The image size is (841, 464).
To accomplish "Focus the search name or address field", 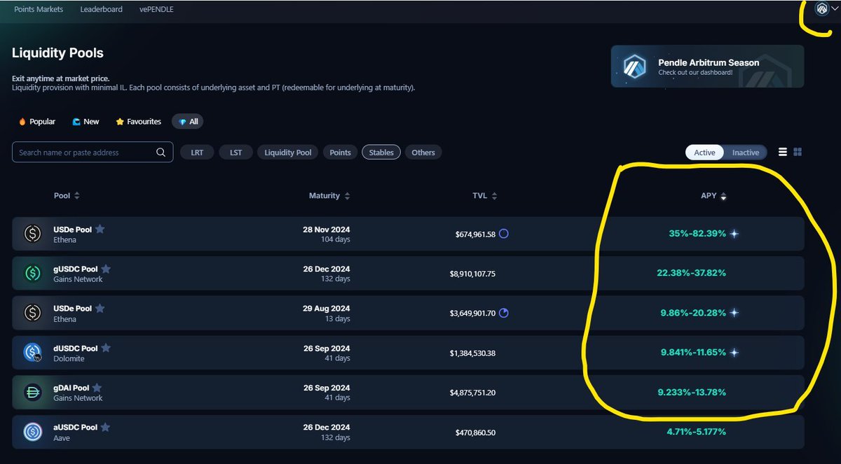I will pyautogui.click(x=93, y=152).
